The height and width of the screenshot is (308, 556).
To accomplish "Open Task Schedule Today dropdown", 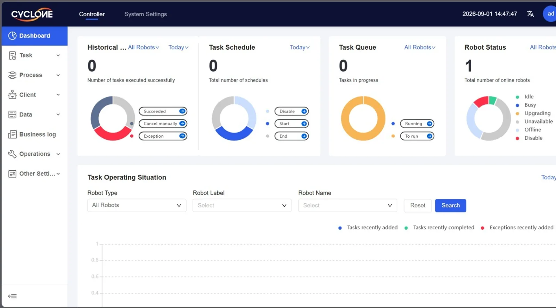I will point(300,48).
